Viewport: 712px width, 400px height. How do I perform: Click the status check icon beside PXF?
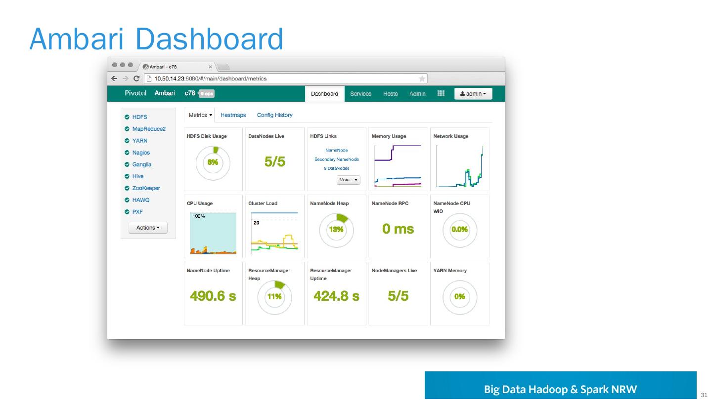[x=127, y=212]
